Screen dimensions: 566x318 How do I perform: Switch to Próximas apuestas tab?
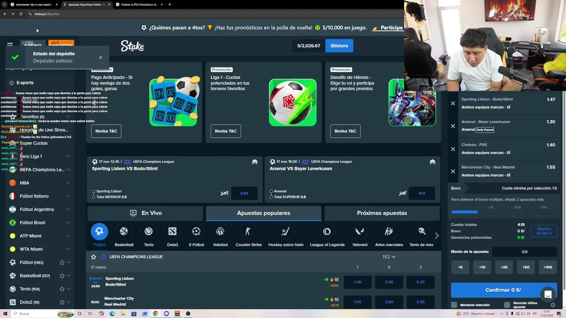[x=382, y=213]
